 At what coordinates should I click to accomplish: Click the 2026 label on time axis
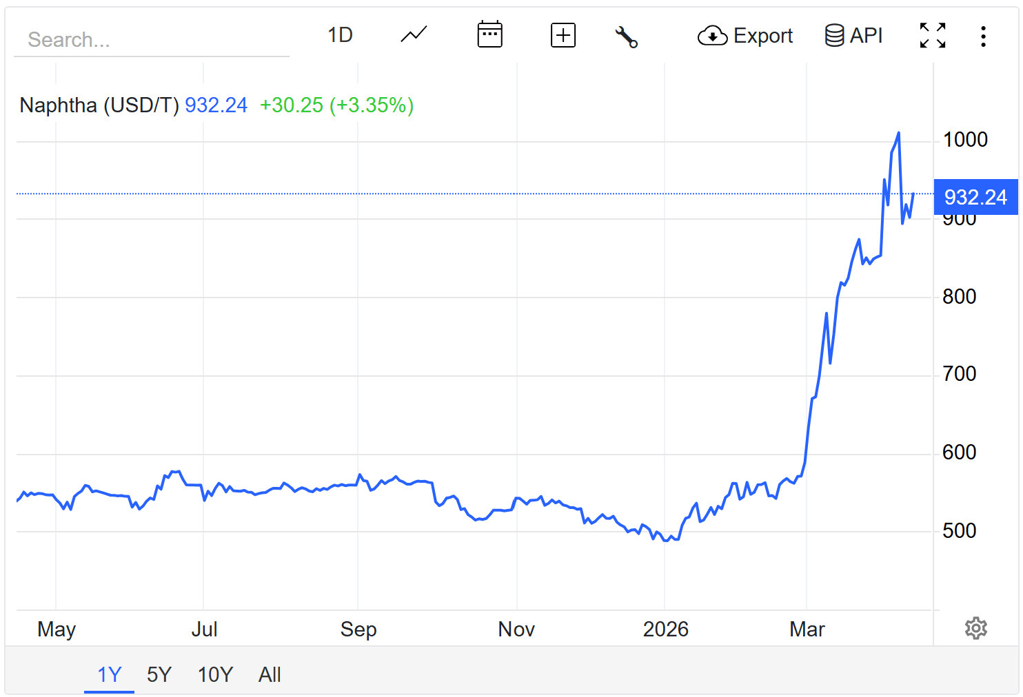(665, 629)
